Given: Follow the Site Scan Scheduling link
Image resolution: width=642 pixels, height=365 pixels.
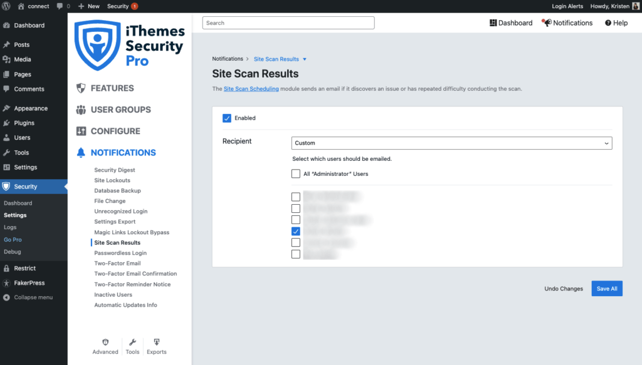Looking at the screenshot, I should 251,89.
